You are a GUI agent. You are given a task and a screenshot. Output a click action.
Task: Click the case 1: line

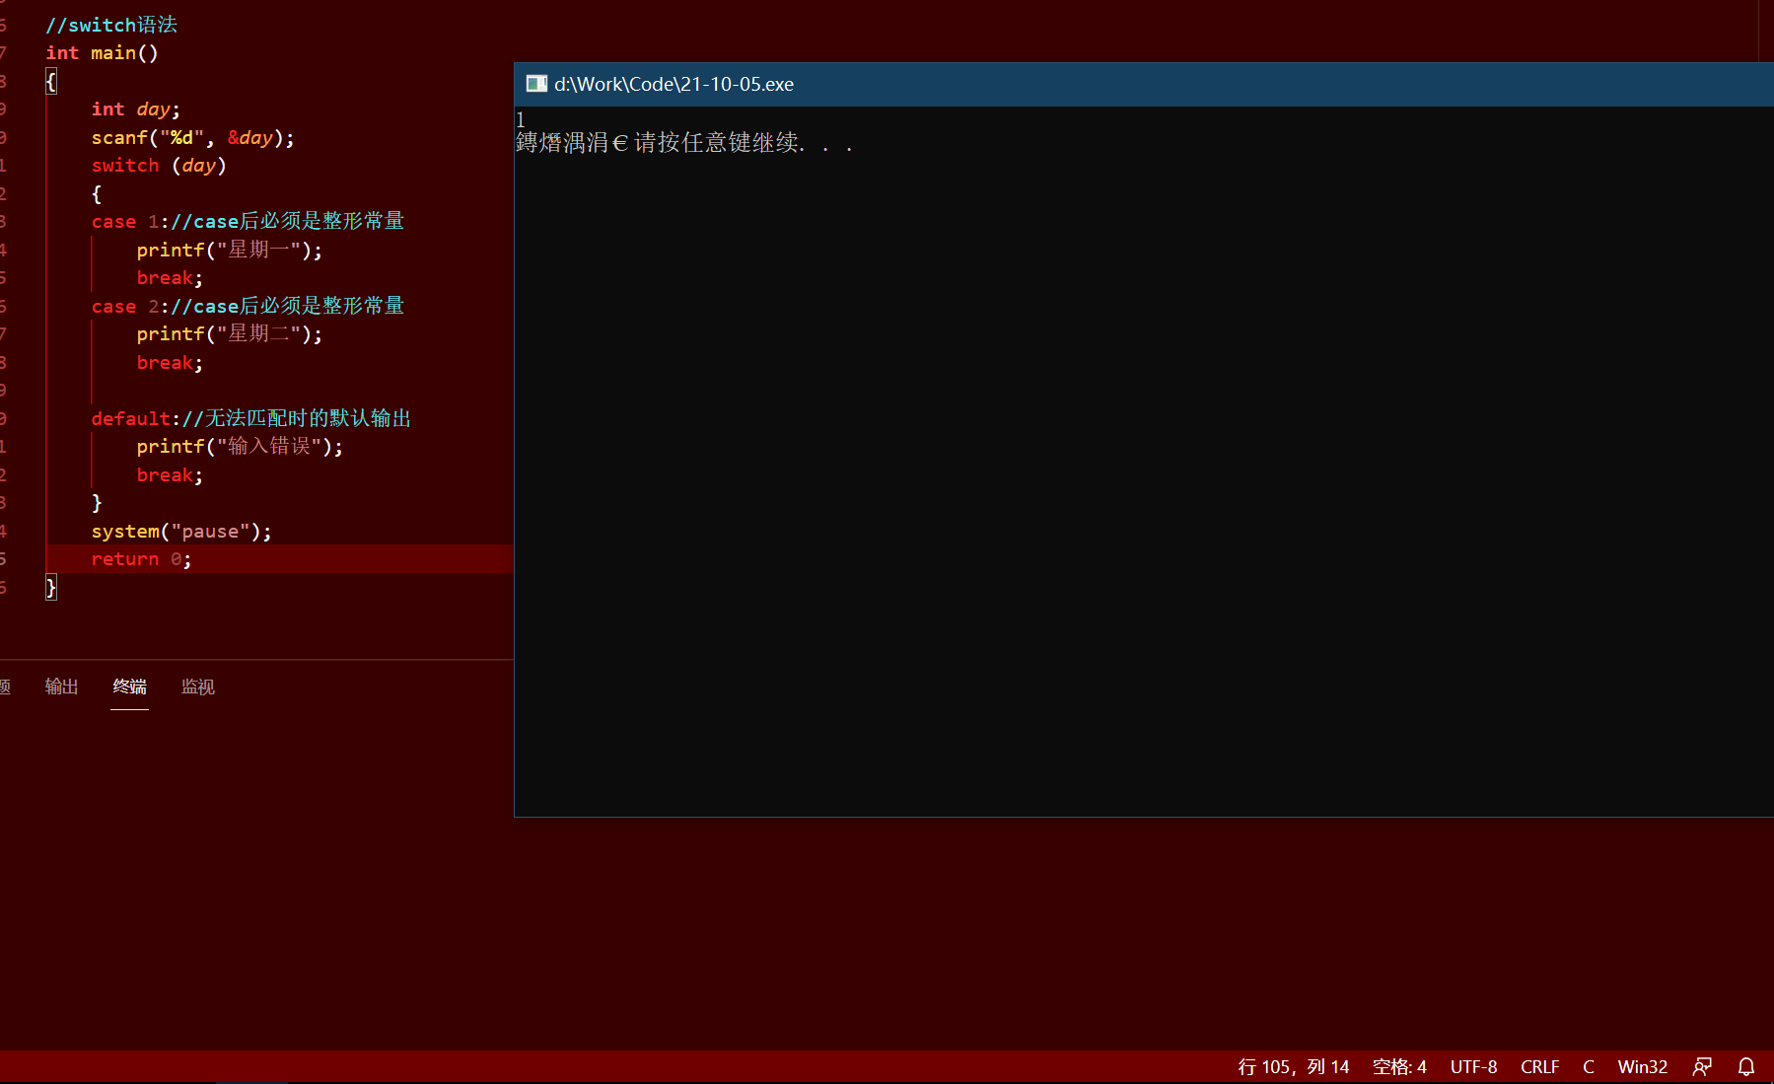[x=248, y=221]
